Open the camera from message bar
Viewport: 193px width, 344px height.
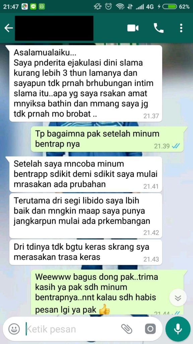[x=150, y=329]
